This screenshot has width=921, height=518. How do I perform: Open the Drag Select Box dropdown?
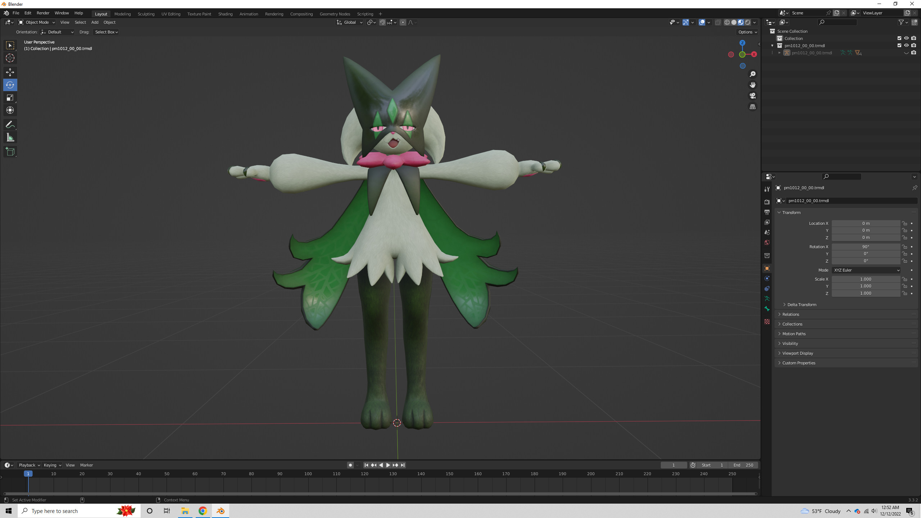click(x=106, y=32)
